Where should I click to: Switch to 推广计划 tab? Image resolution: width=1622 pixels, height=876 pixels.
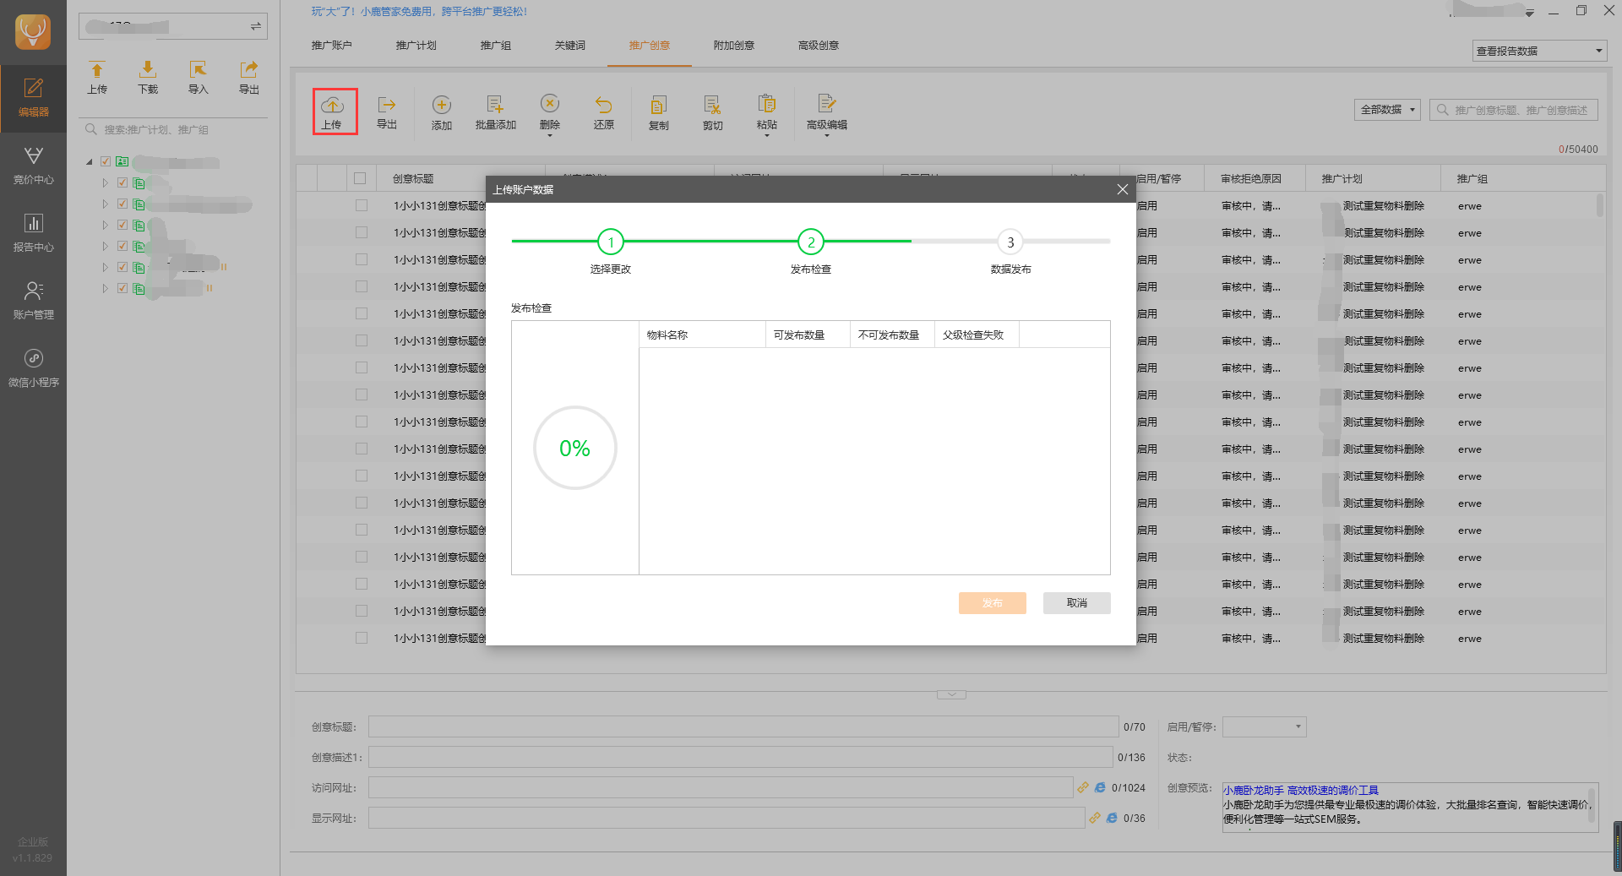coord(416,46)
